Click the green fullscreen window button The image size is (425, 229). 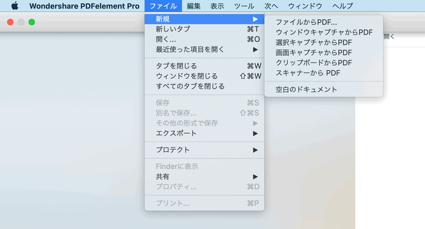coord(32,22)
